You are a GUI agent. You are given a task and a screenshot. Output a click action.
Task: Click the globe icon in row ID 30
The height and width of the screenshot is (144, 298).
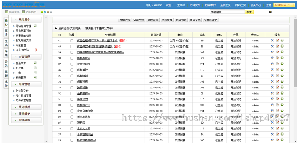click(282, 105)
